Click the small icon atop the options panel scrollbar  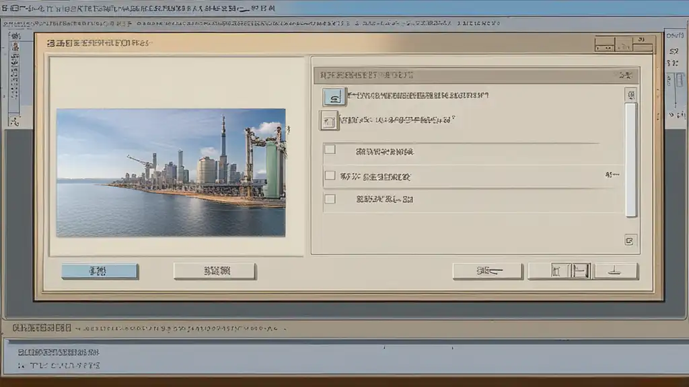pyautogui.click(x=631, y=95)
